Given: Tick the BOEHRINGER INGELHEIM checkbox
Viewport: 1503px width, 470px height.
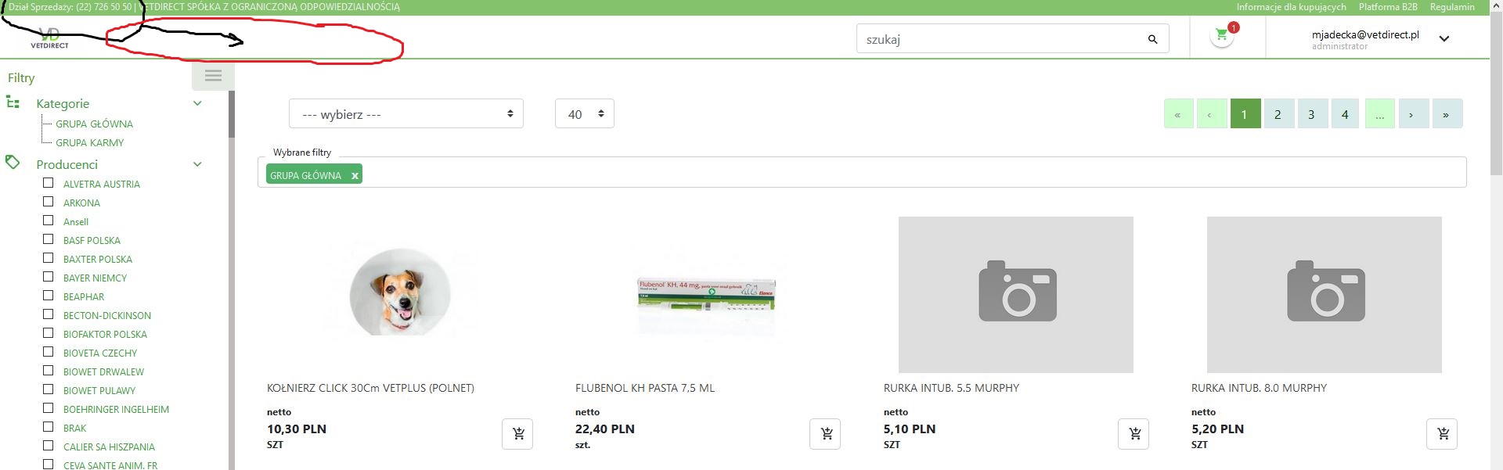Looking at the screenshot, I should [49, 408].
